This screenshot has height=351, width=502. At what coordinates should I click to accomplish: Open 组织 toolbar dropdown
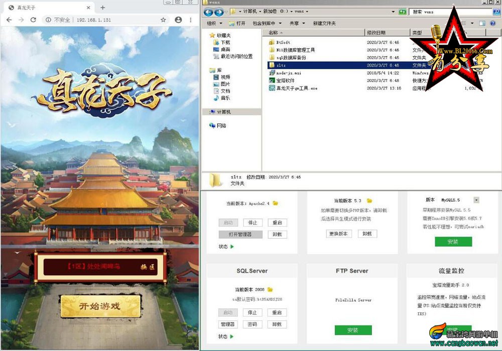click(214, 24)
